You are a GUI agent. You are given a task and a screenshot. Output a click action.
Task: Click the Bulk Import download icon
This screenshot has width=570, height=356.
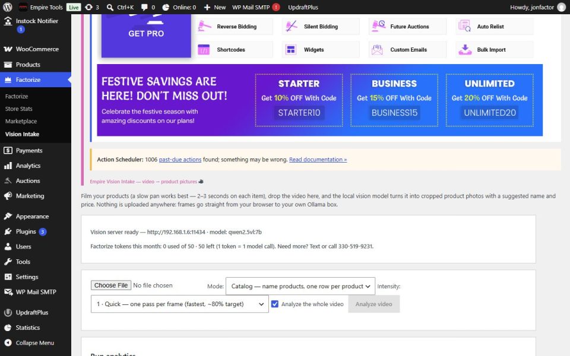(x=465, y=49)
